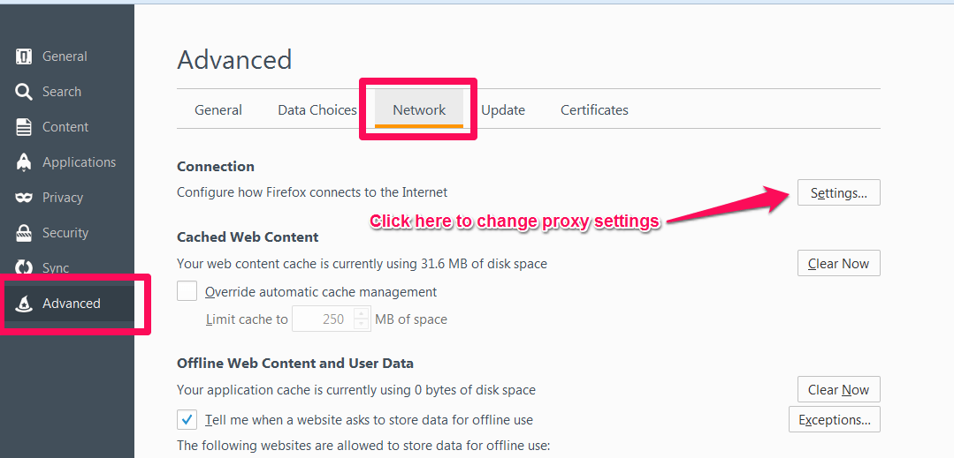Screen dimensions: 954x458
Task: Click 'The following websites are allowed' text
Action: pyautogui.click(x=363, y=446)
